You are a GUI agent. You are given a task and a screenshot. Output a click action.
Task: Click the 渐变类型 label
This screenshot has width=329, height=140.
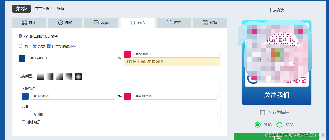[25, 76]
